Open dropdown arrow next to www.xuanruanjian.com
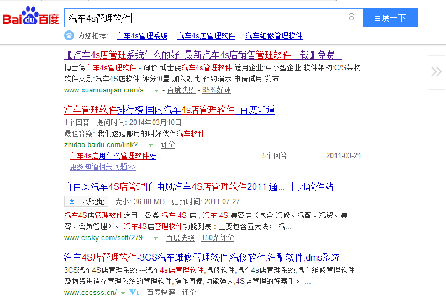The width and height of the screenshot is (446, 307). click(156, 91)
